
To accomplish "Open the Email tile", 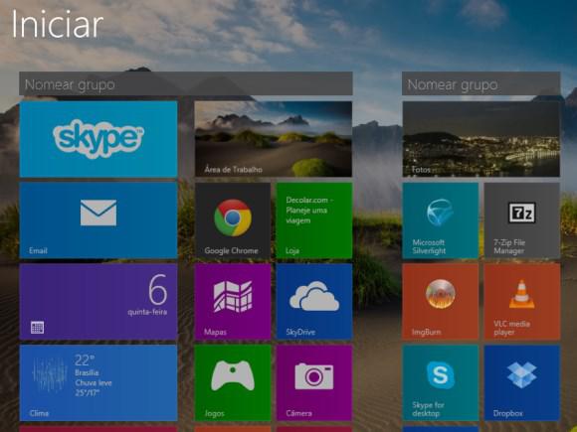I will (98, 220).
